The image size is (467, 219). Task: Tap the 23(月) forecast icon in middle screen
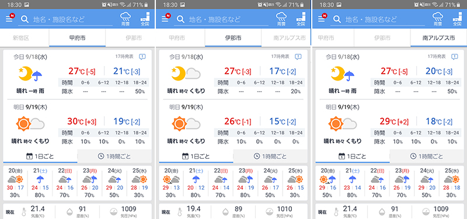(245, 179)
